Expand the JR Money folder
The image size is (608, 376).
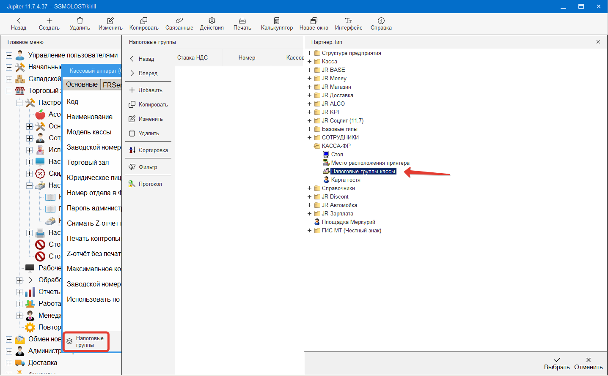tap(309, 78)
